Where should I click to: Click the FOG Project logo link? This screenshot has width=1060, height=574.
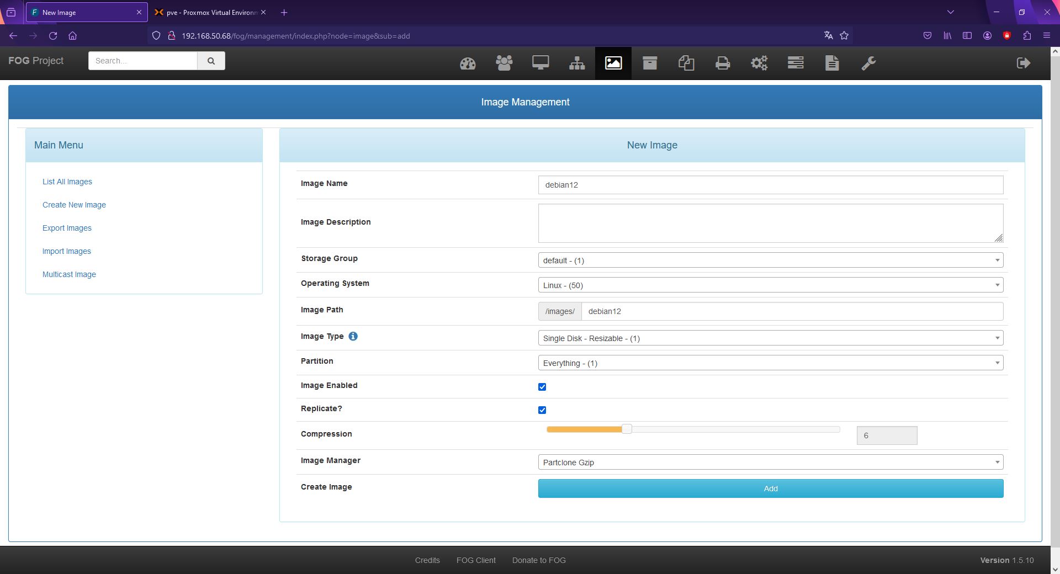(x=36, y=61)
